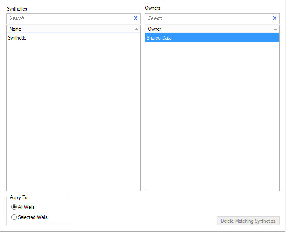Click the Apply To group label
Image resolution: width=286 pixels, height=232 pixels.
18,197
